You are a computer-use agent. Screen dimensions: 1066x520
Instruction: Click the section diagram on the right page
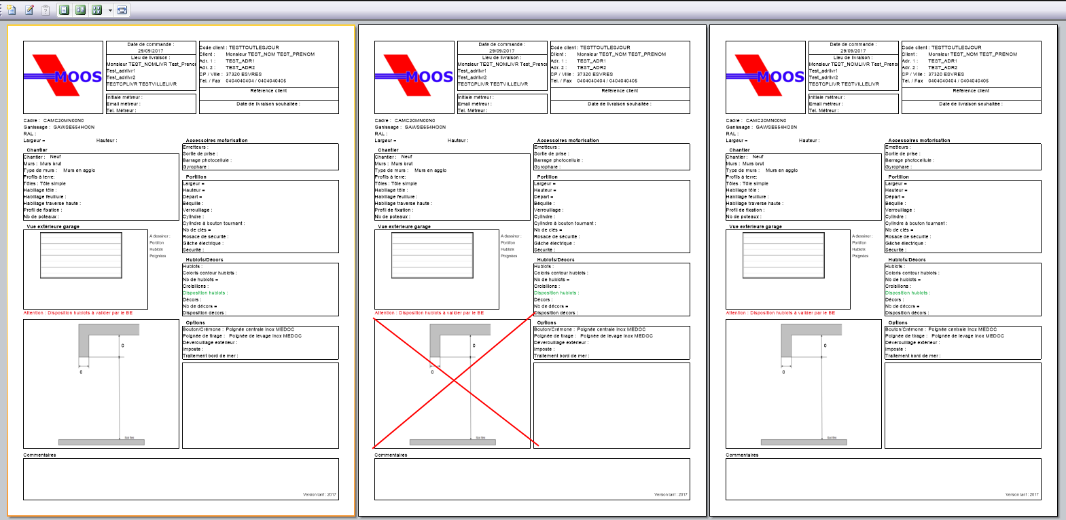tap(804, 384)
